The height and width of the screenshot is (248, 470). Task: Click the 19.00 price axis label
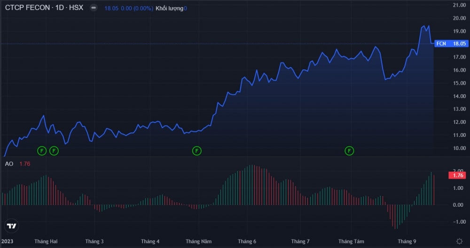(460, 31)
